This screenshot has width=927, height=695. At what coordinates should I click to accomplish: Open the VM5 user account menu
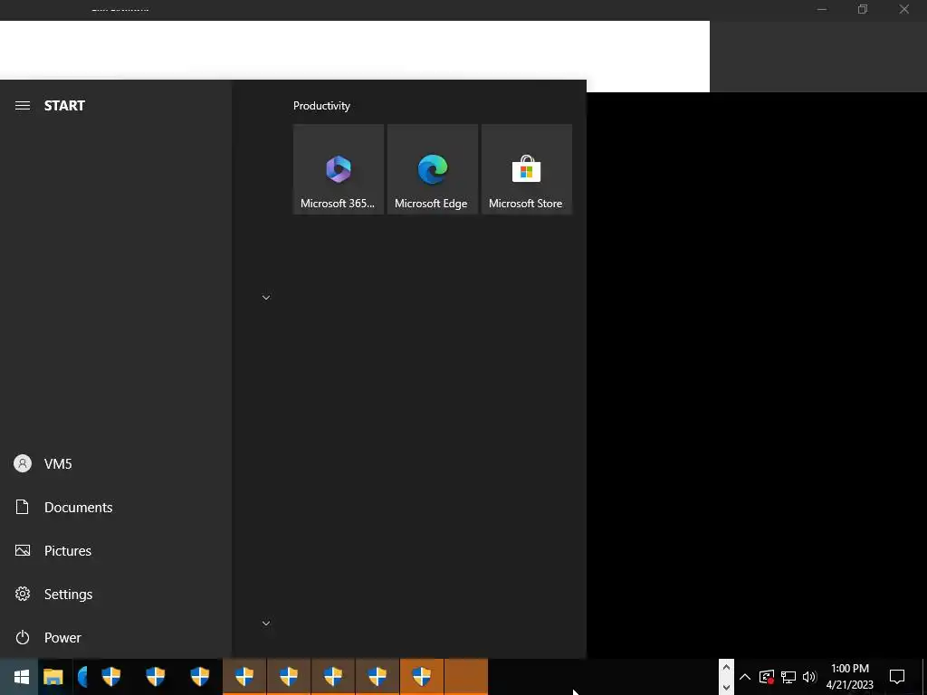58,464
